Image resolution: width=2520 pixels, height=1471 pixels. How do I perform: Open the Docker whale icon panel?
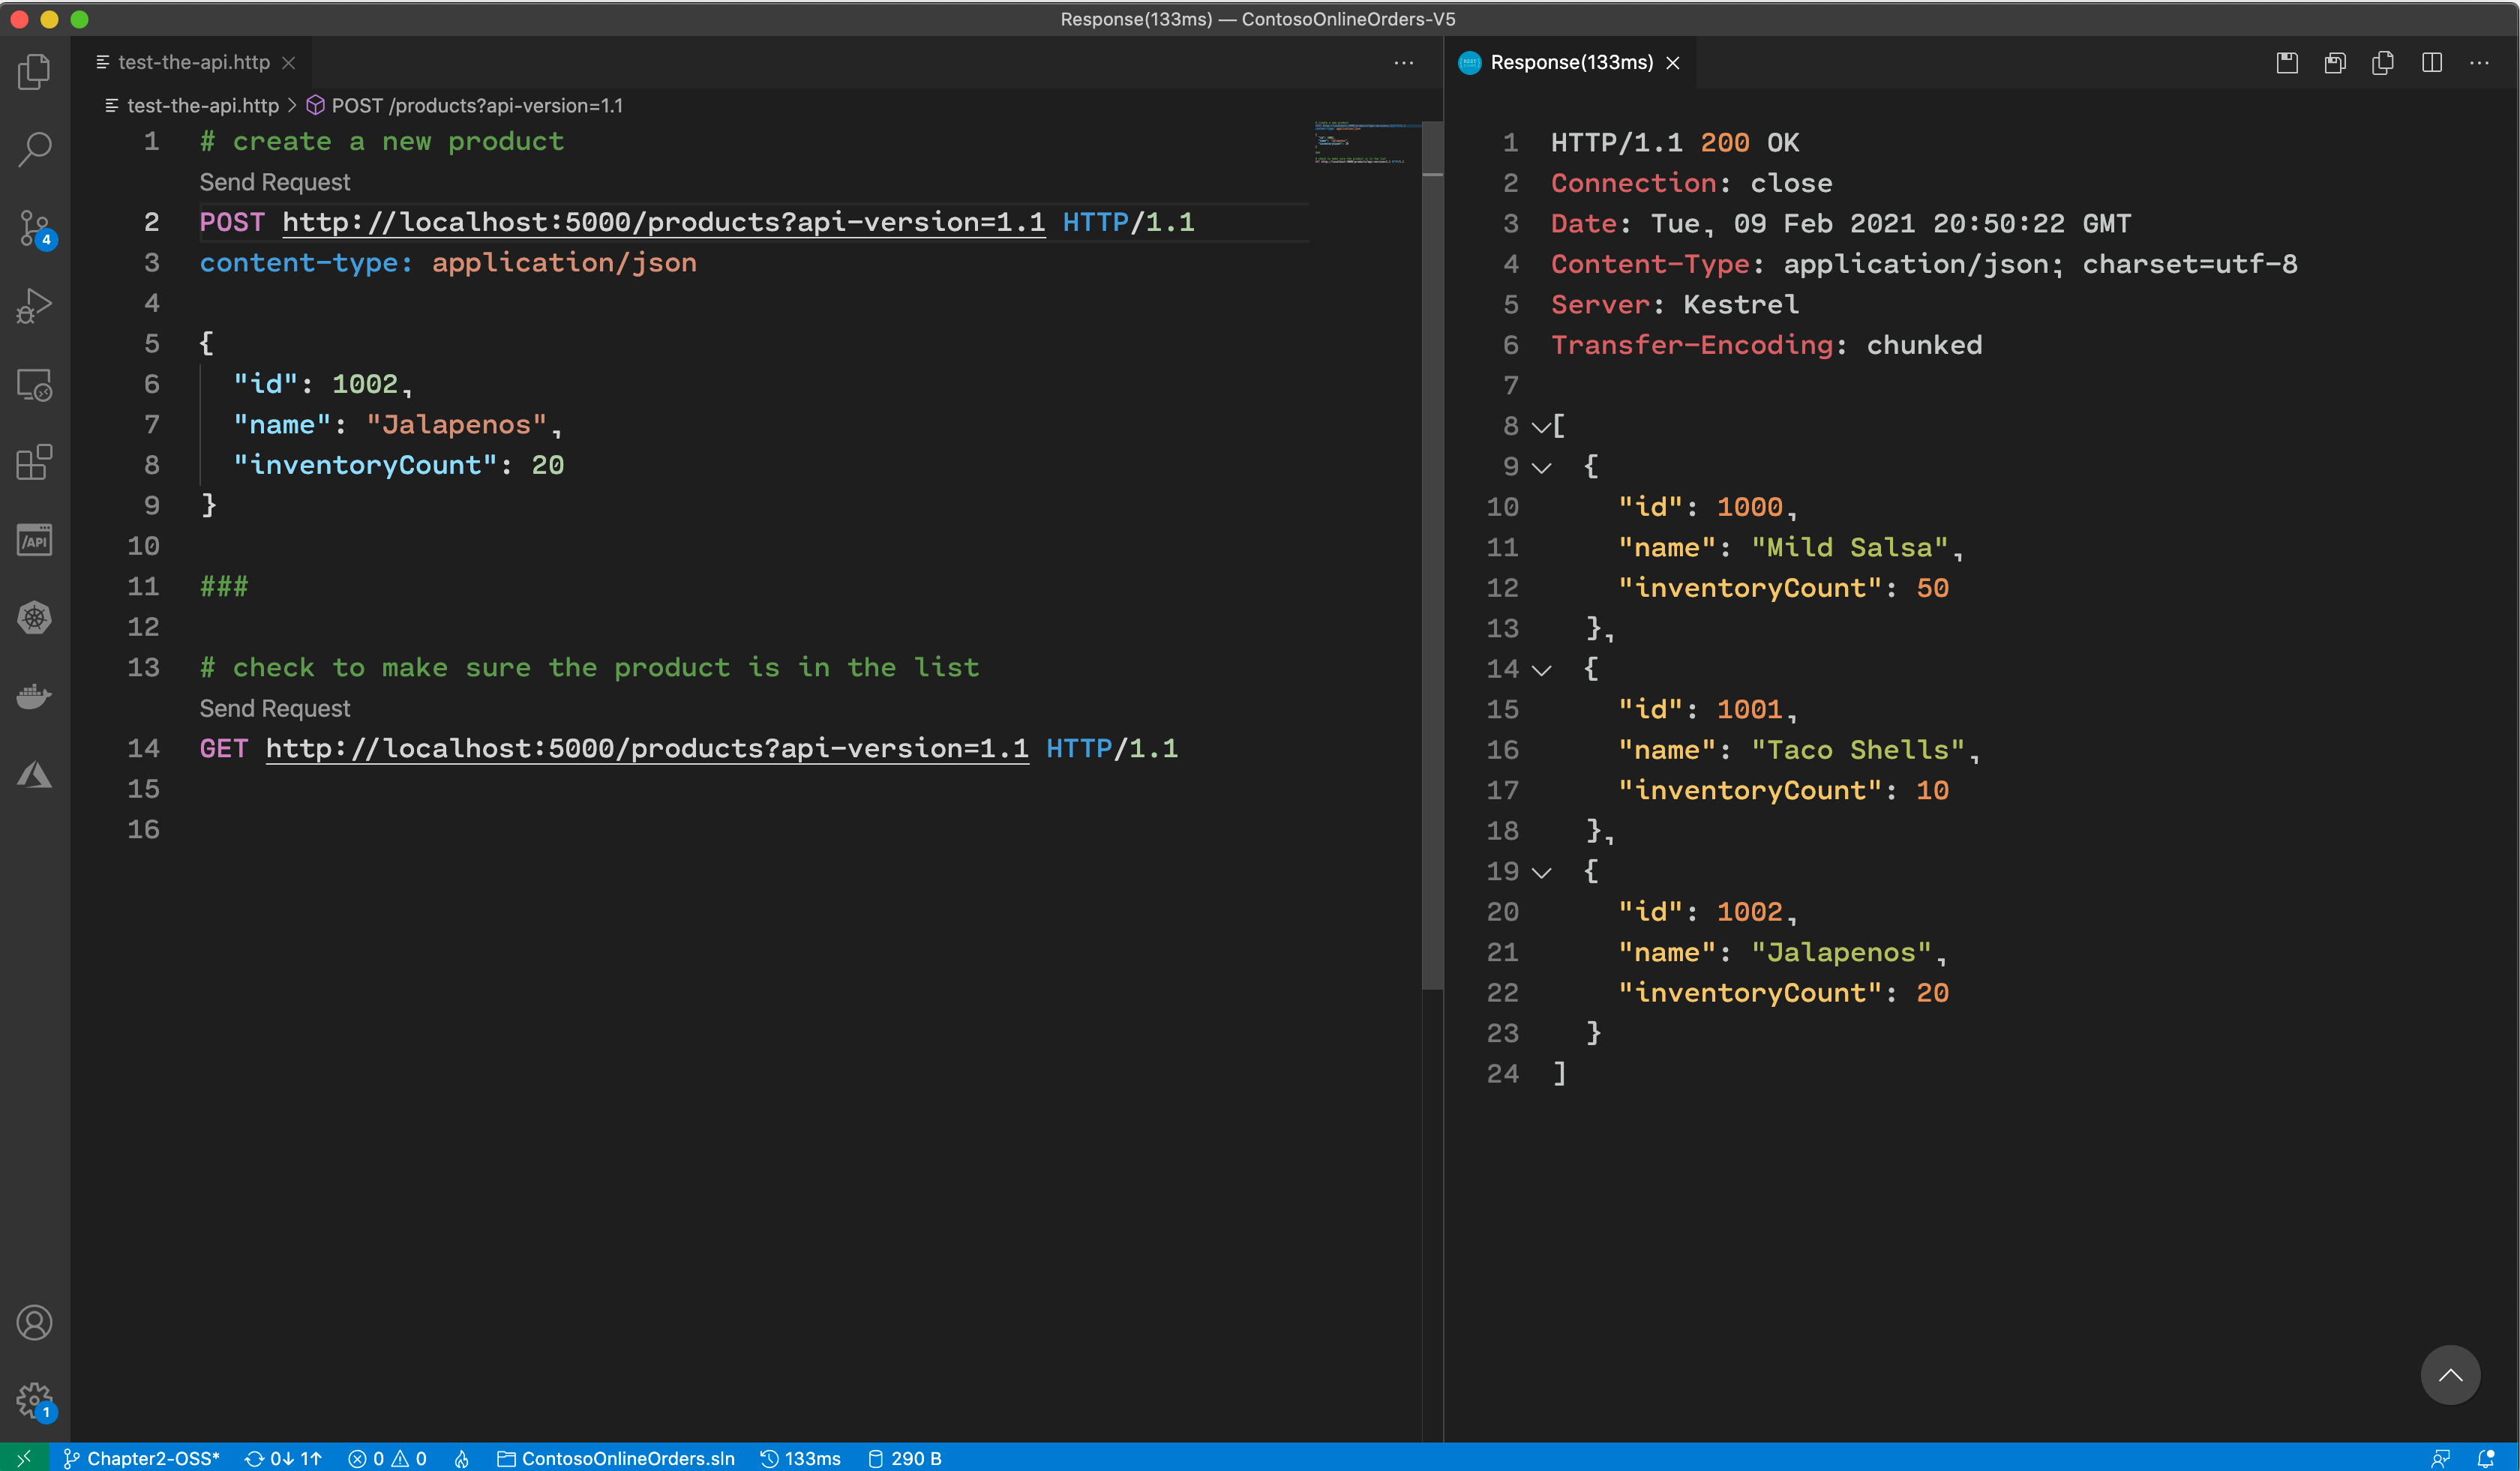[x=34, y=696]
